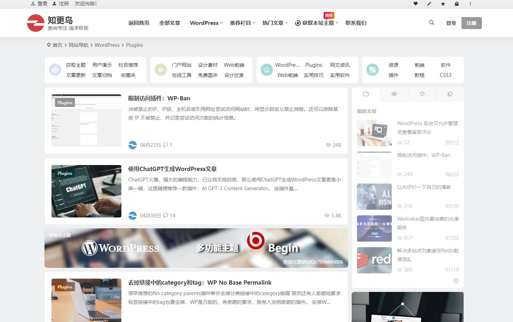
Task: Click 登录 link in top bar
Action: pos(39,3)
